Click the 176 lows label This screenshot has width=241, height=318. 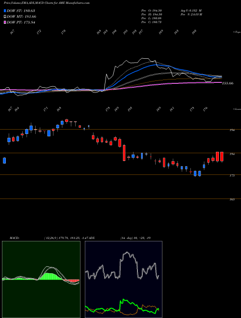(205, 109)
